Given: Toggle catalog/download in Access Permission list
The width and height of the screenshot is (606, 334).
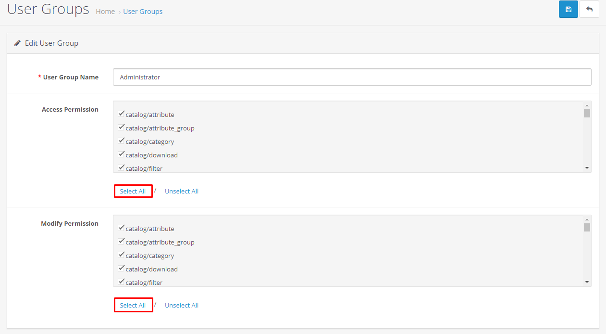Looking at the screenshot, I should (121, 154).
